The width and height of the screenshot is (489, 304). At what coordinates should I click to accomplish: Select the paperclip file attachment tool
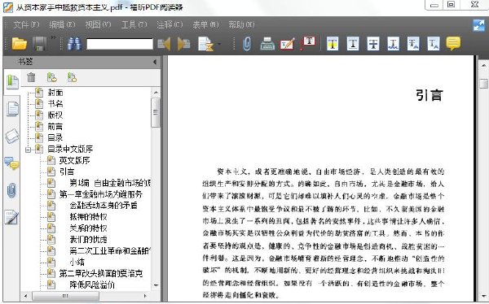(x=247, y=44)
